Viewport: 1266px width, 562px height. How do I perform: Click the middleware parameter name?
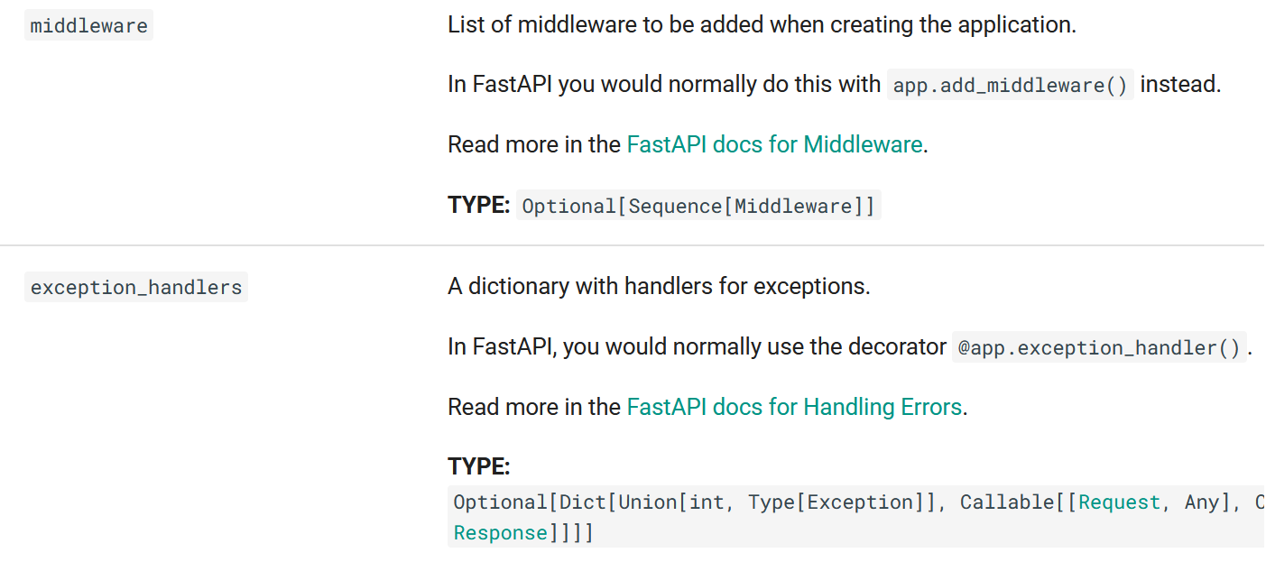[88, 25]
